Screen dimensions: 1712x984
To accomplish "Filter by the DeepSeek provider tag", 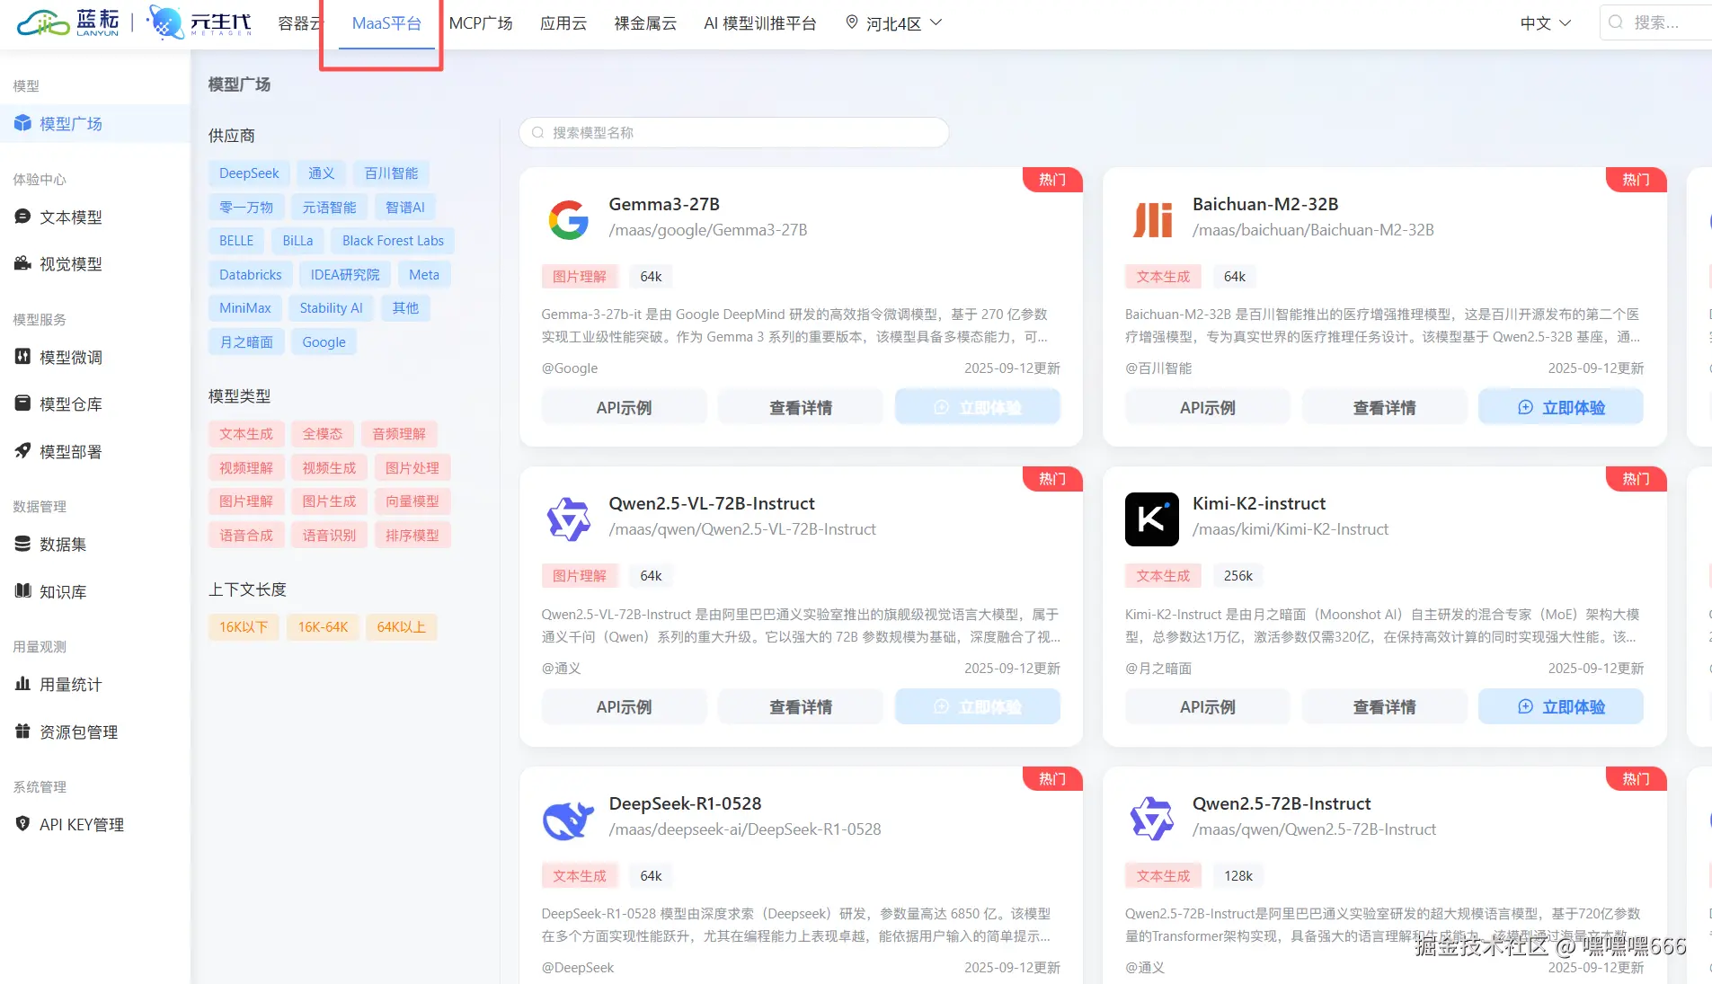I will click(x=249, y=173).
